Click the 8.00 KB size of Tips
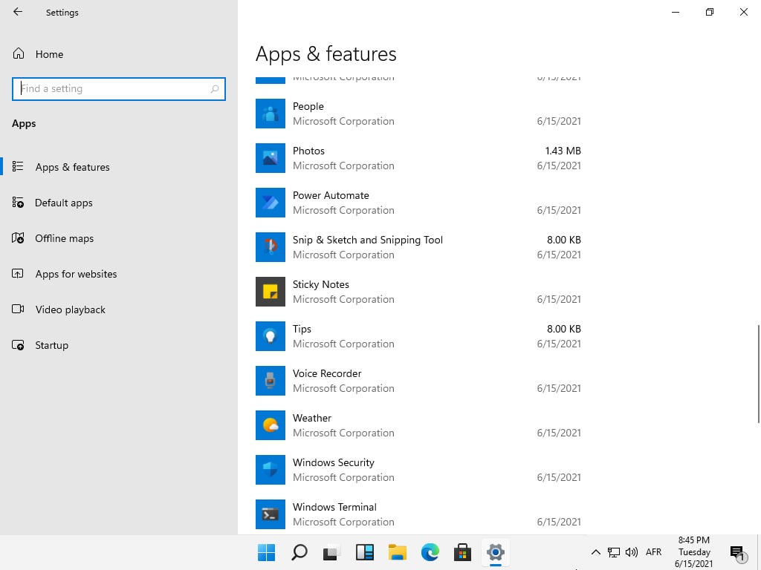The width and height of the screenshot is (761, 570). pos(563,329)
